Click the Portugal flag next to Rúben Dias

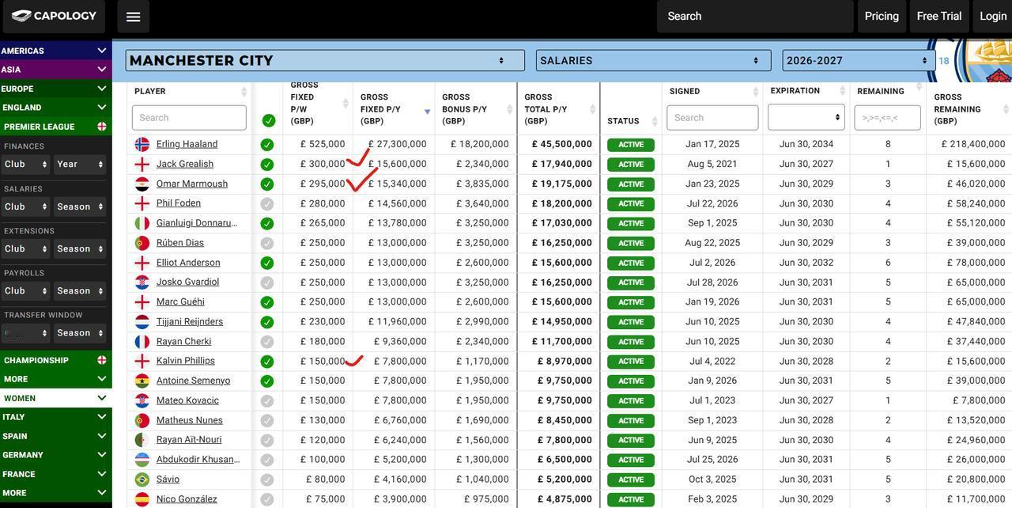point(142,243)
